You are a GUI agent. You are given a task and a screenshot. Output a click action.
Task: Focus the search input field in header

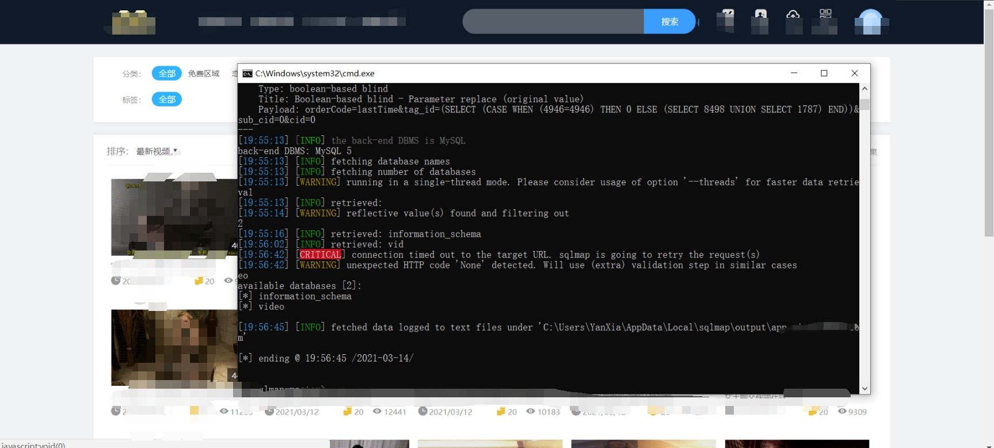tap(553, 21)
